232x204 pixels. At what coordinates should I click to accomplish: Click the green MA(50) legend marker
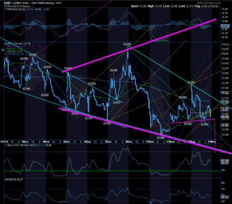6,48
